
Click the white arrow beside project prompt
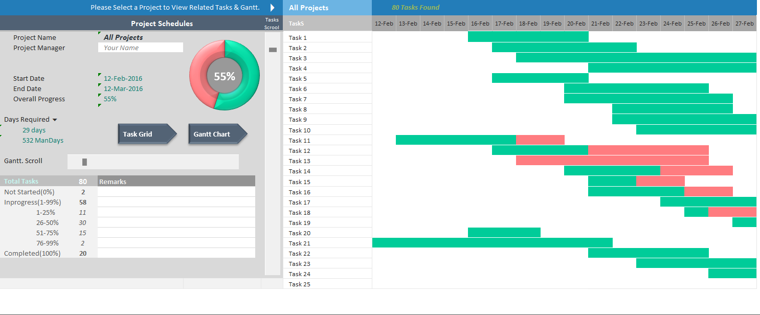point(273,8)
